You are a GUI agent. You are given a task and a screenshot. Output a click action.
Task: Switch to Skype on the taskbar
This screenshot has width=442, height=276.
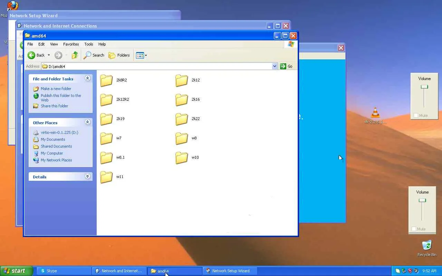coord(64,271)
